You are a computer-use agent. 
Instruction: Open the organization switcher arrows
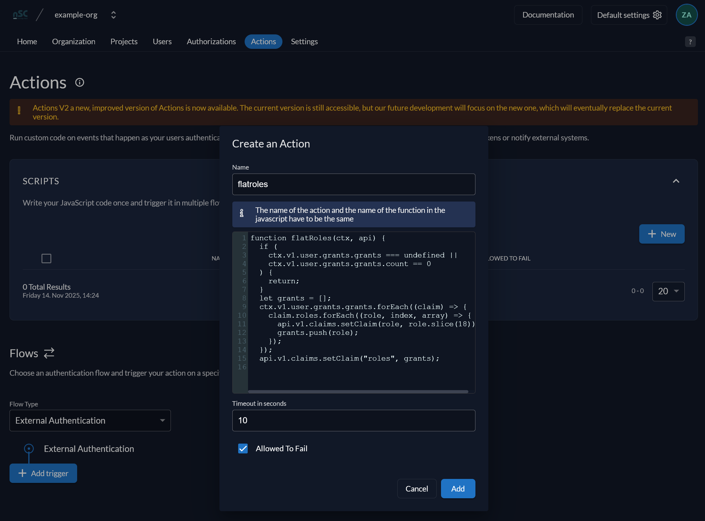pyautogui.click(x=114, y=15)
